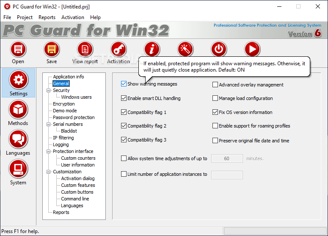The width and height of the screenshot is (328, 236).
Task: Uncheck Enable smart DLL handling
Action: coord(124,98)
